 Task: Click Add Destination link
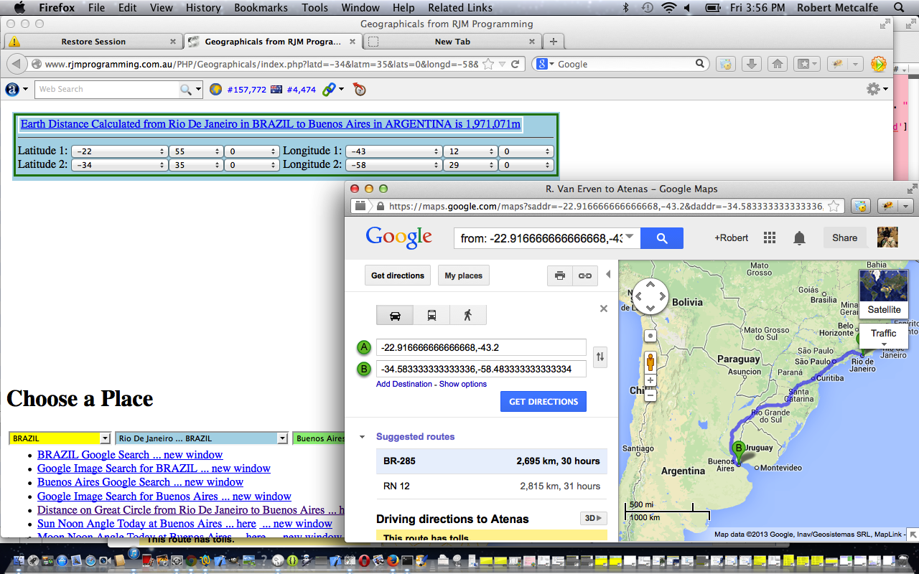pos(404,384)
